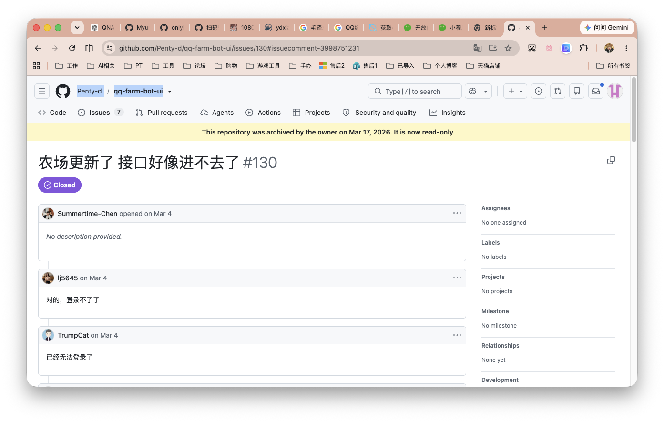
Task: Open the user profile avatar menu
Action: [x=615, y=91]
